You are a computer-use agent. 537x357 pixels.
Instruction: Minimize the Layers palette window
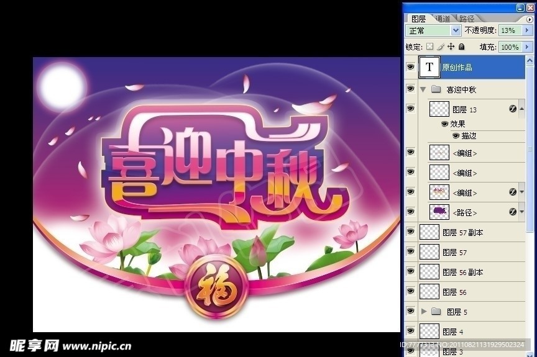click(x=521, y=8)
